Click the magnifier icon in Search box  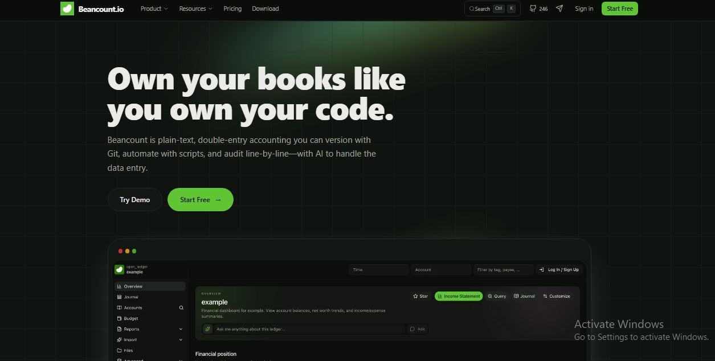click(472, 9)
